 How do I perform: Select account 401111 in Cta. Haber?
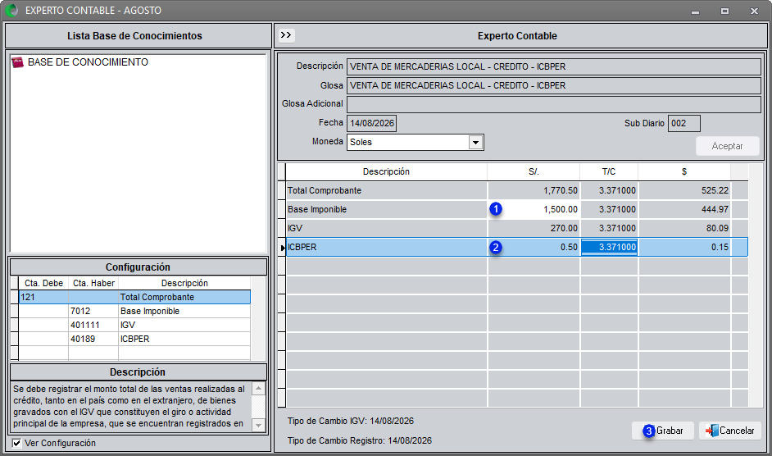[x=93, y=325]
